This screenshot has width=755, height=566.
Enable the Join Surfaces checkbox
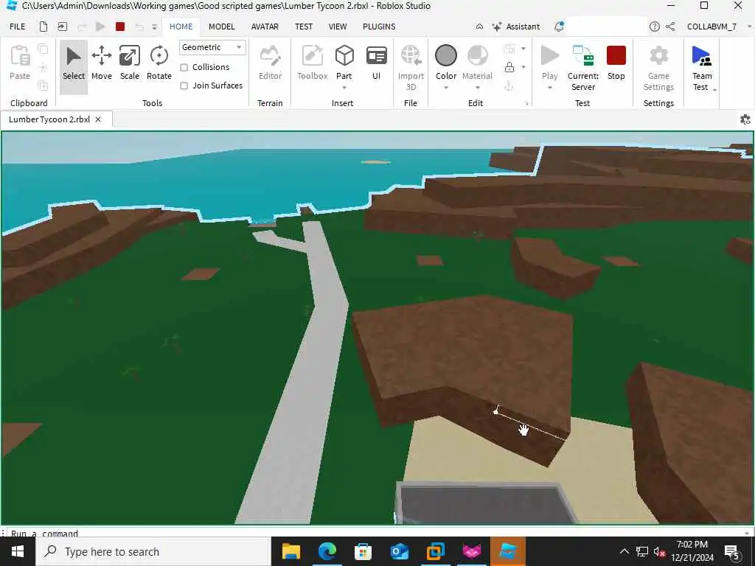(184, 85)
